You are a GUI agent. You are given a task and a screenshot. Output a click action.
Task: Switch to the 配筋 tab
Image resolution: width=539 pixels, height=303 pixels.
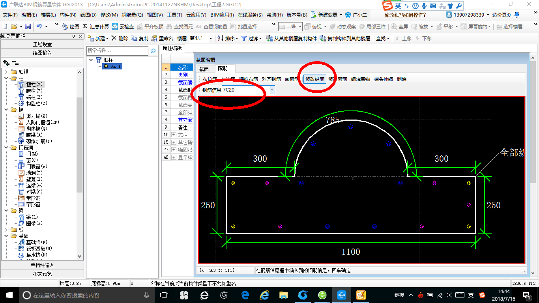(223, 69)
